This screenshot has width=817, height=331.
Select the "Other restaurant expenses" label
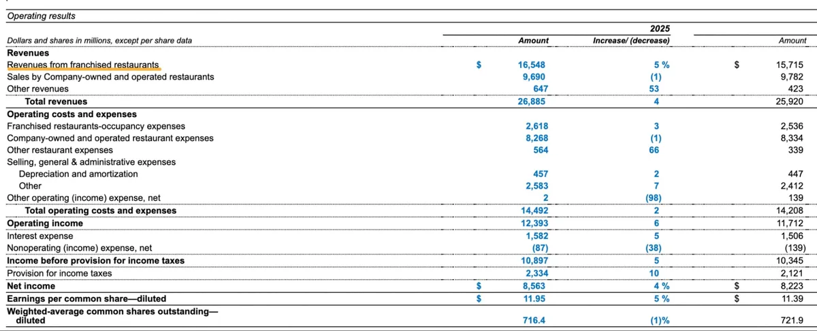60,150
